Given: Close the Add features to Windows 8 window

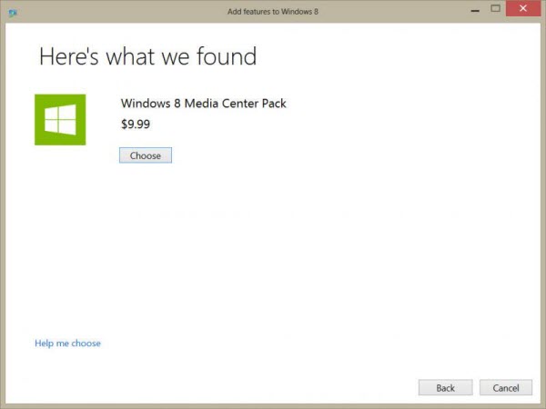Looking at the screenshot, I should click(523, 8).
